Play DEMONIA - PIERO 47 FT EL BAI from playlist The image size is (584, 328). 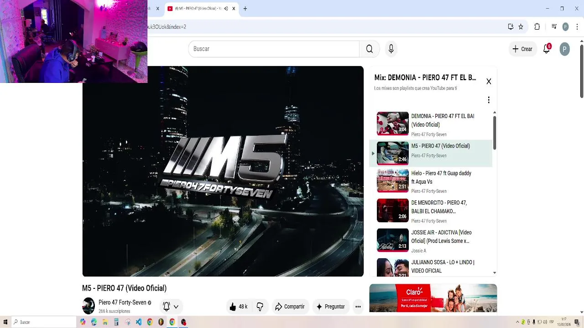pyautogui.click(x=431, y=124)
